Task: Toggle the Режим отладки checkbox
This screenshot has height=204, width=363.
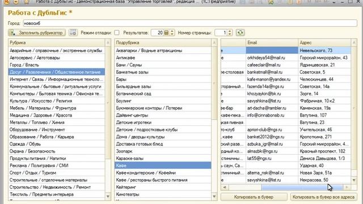Action: pos(117,33)
